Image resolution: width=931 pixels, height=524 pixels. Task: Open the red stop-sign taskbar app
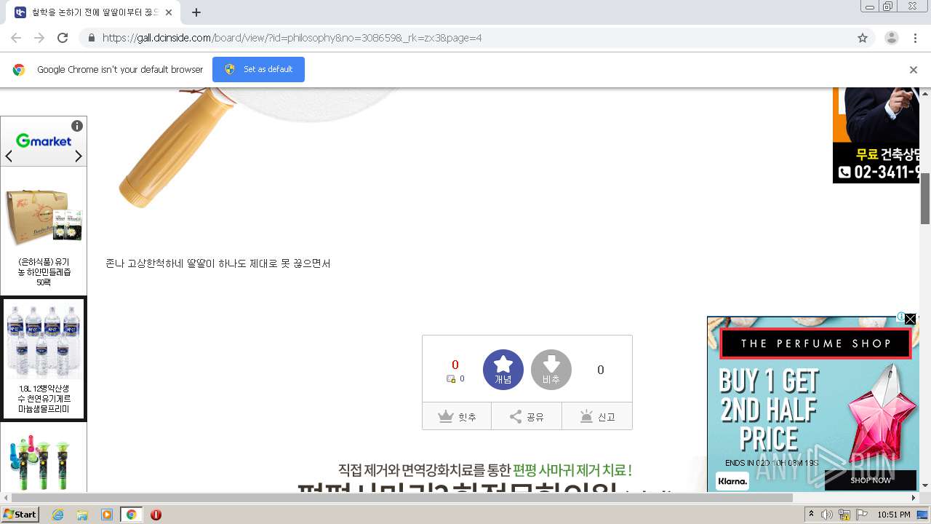click(156, 515)
